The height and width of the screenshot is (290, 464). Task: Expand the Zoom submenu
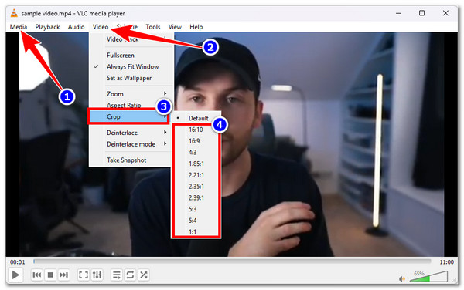click(131, 94)
